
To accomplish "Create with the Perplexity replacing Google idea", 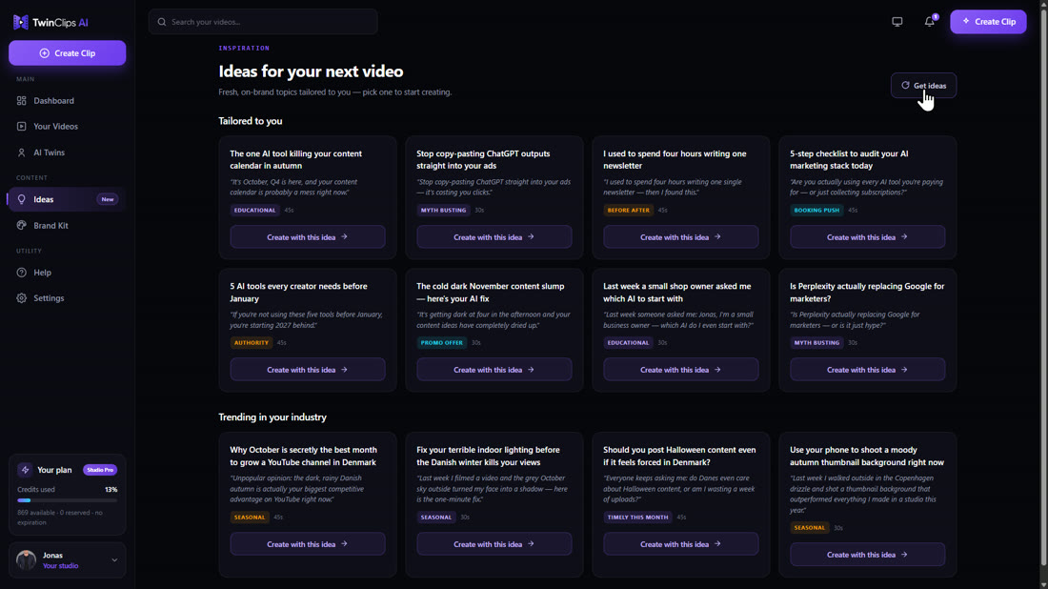I will 868,370.
